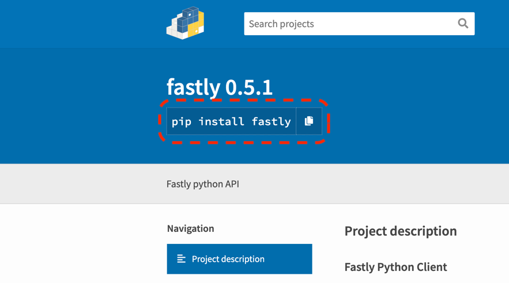The width and height of the screenshot is (509, 283).
Task: Click the lines icon beside Project description
Action: 181,259
